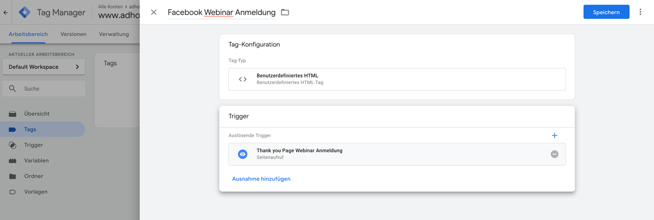Click the eye icon of the Seitenaufruf trigger
This screenshot has width=654, height=220.
coord(242,154)
